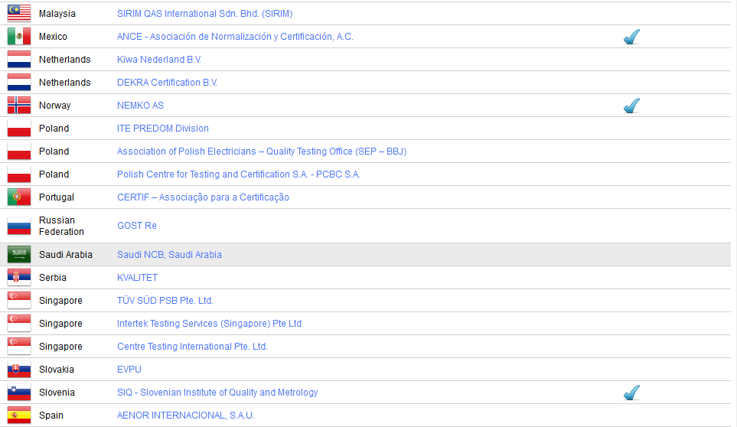The image size is (737, 427).
Task: Open SIRIM QAS International Sdn. Bhd. link
Action: [204, 14]
